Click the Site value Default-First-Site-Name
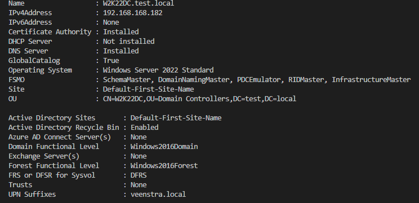Screen dimensions: 419x203 click(149, 89)
